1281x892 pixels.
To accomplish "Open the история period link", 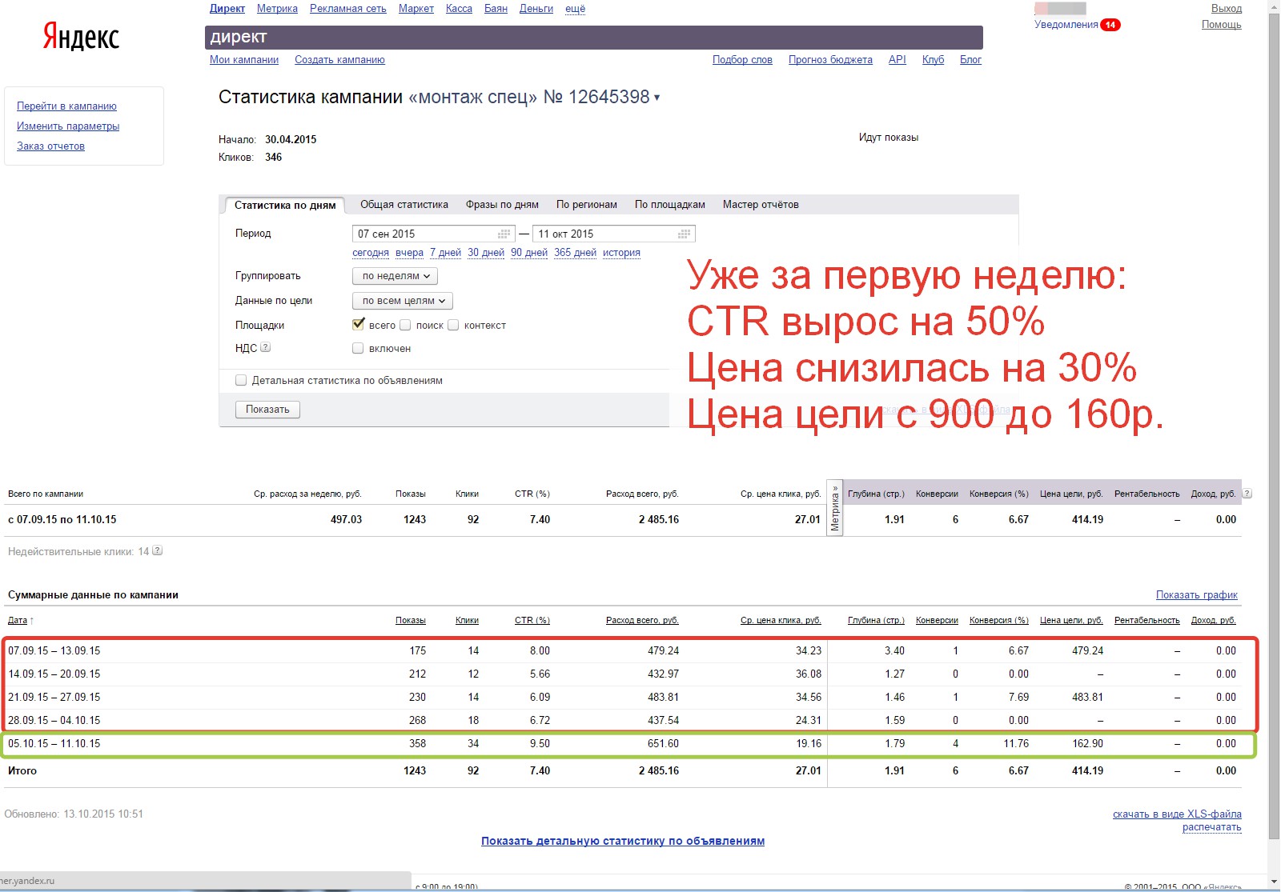I will [621, 253].
